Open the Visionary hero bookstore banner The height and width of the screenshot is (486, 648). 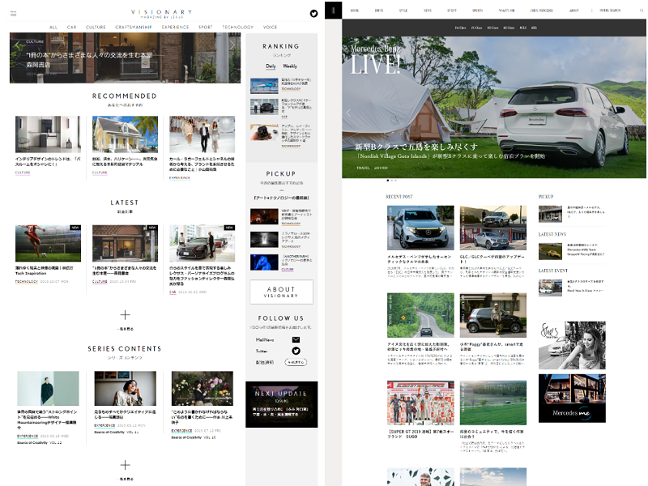125,58
